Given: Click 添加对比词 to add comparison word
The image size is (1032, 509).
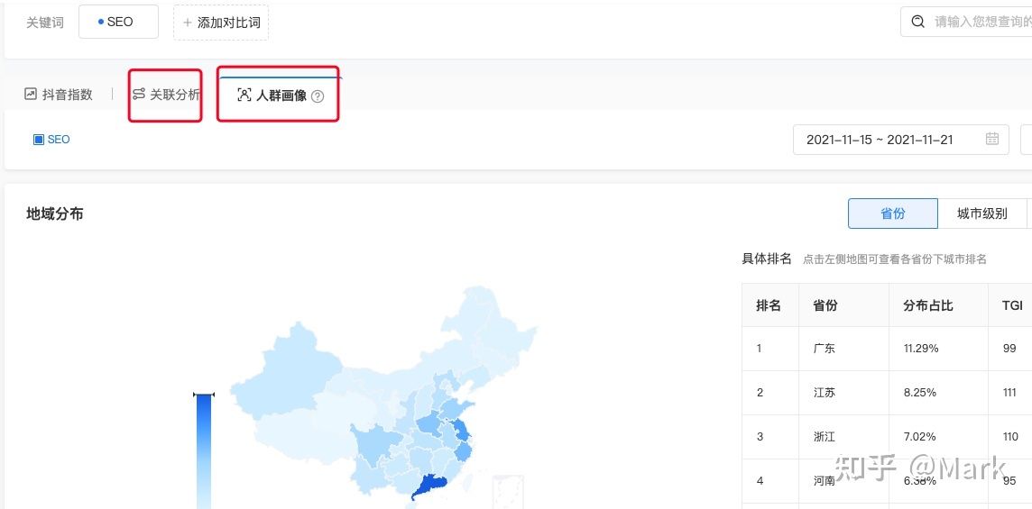Looking at the screenshot, I should [x=221, y=23].
